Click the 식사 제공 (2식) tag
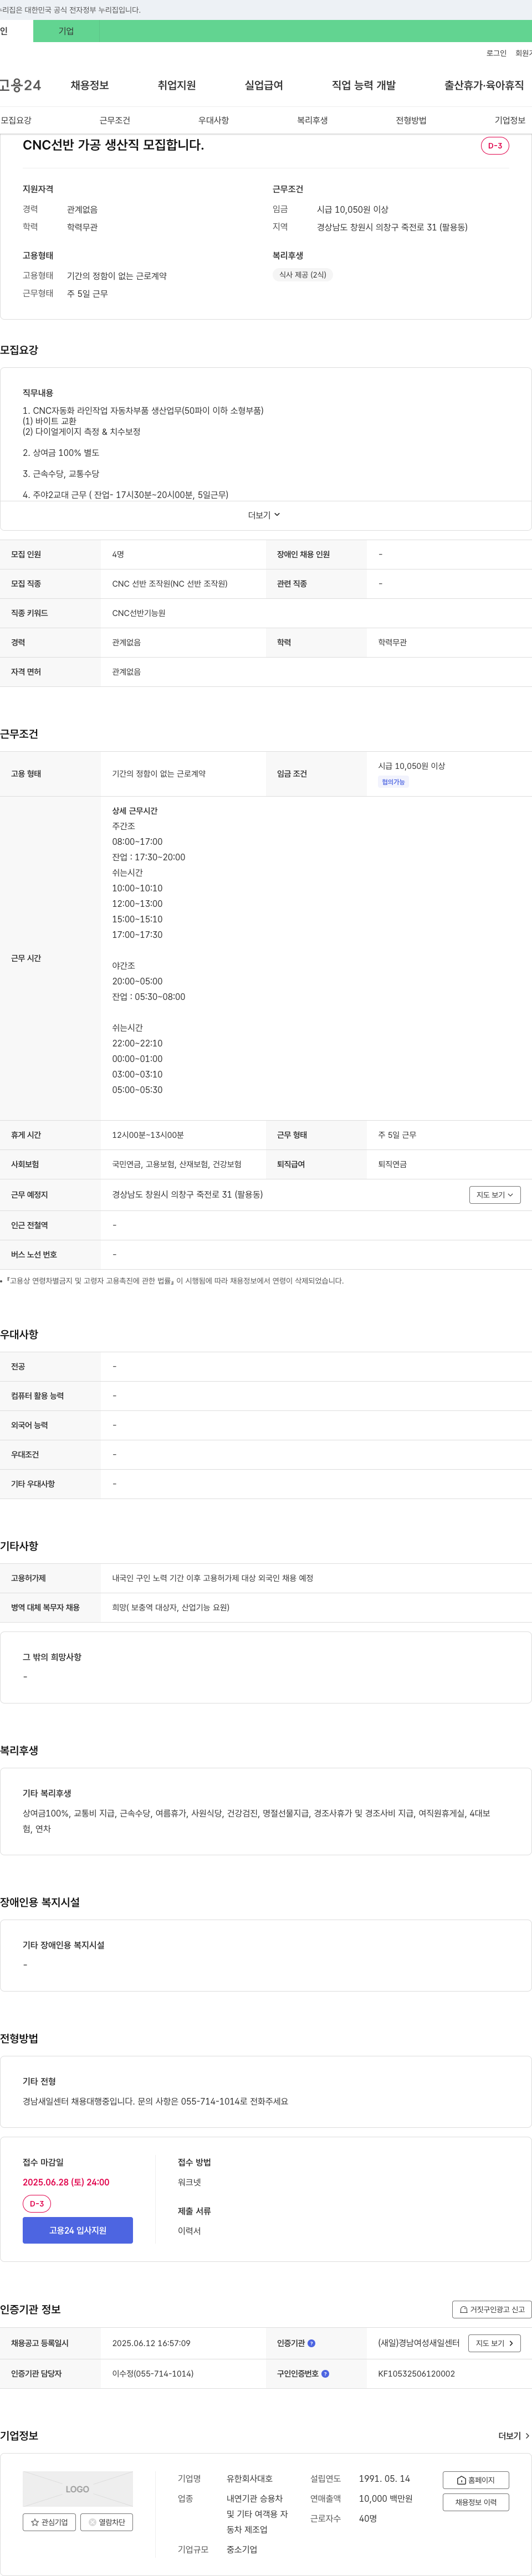The image size is (532, 2576). pos(303,275)
